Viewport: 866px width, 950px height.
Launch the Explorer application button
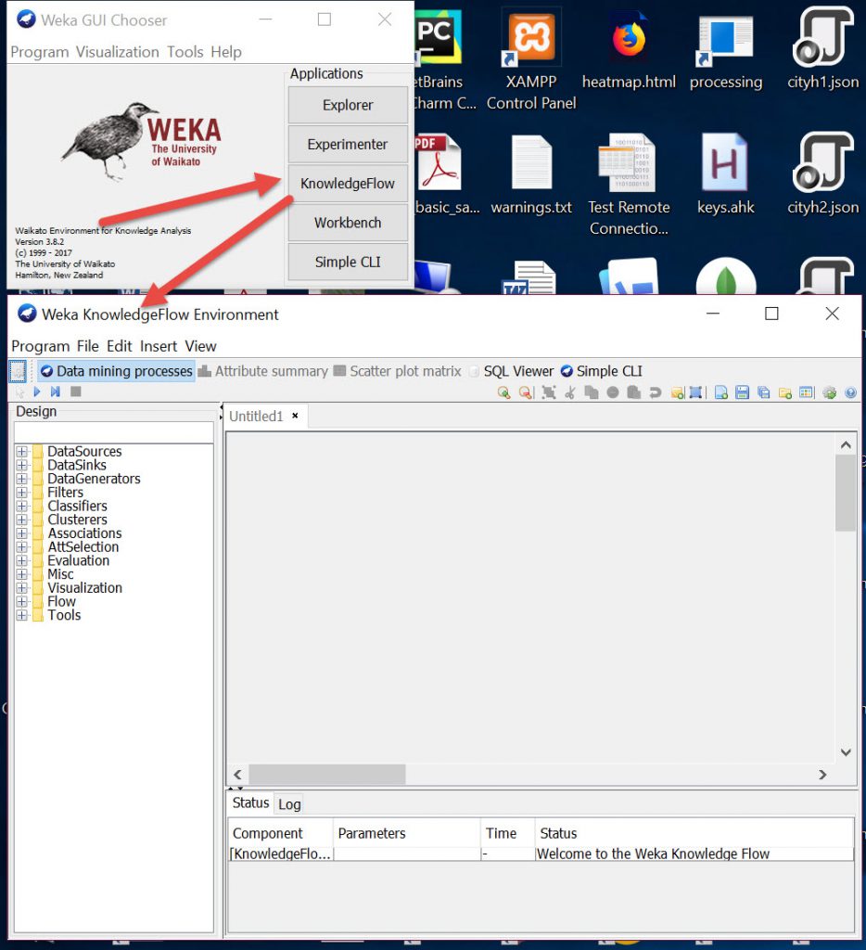(x=348, y=105)
